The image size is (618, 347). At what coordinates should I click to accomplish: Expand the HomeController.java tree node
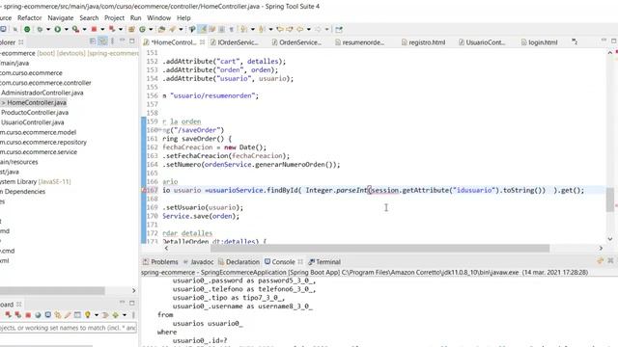pyautogui.click(x=3, y=103)
